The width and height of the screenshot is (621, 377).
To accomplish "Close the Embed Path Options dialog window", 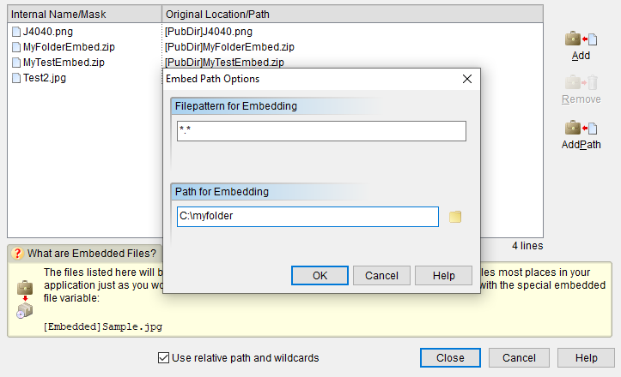I will point(467,79).
